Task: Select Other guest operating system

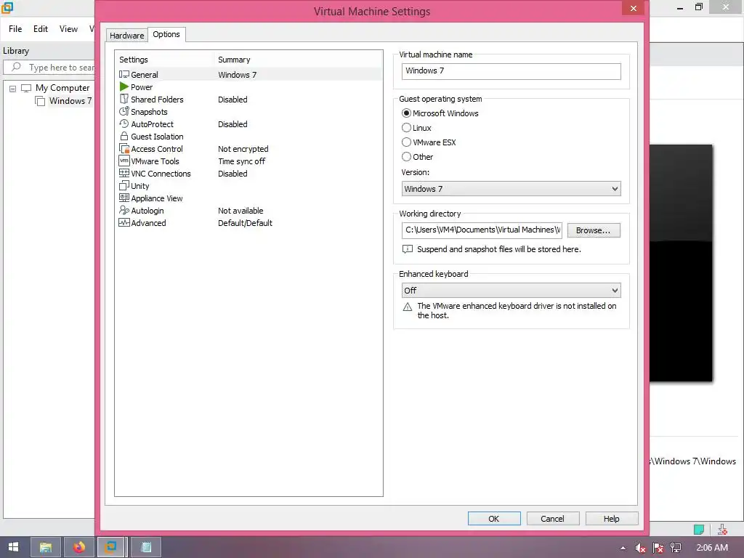Action: point(406,157)
